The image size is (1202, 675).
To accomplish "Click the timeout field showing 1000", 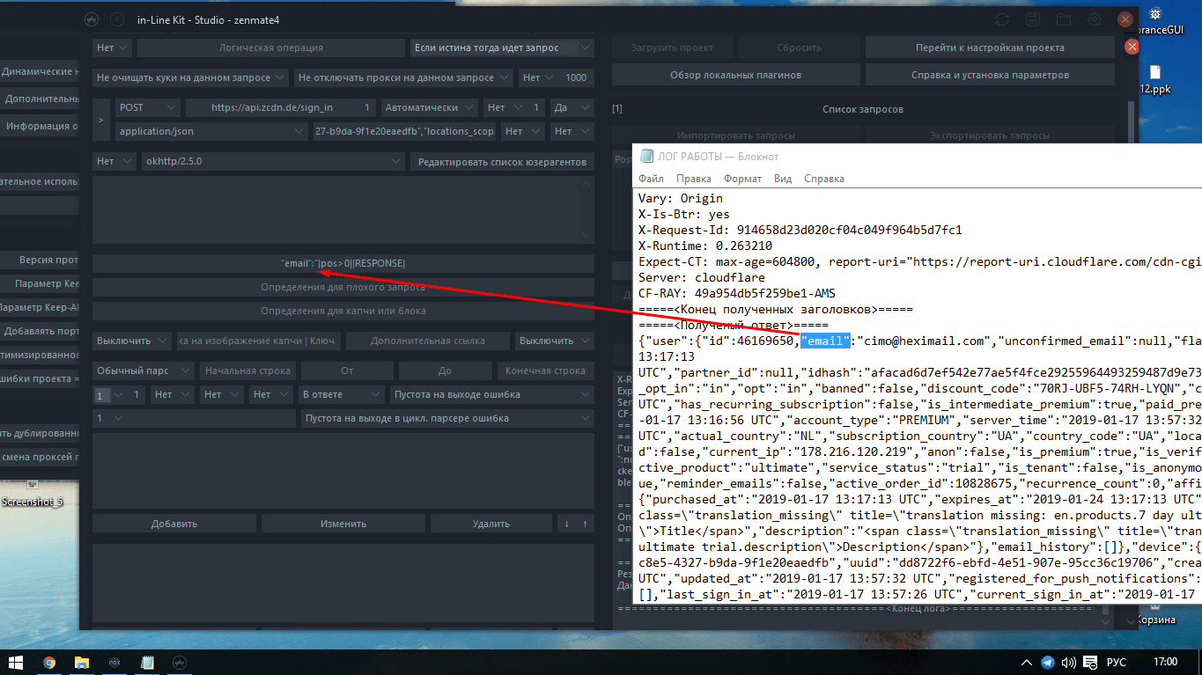I will coord(576,77).
